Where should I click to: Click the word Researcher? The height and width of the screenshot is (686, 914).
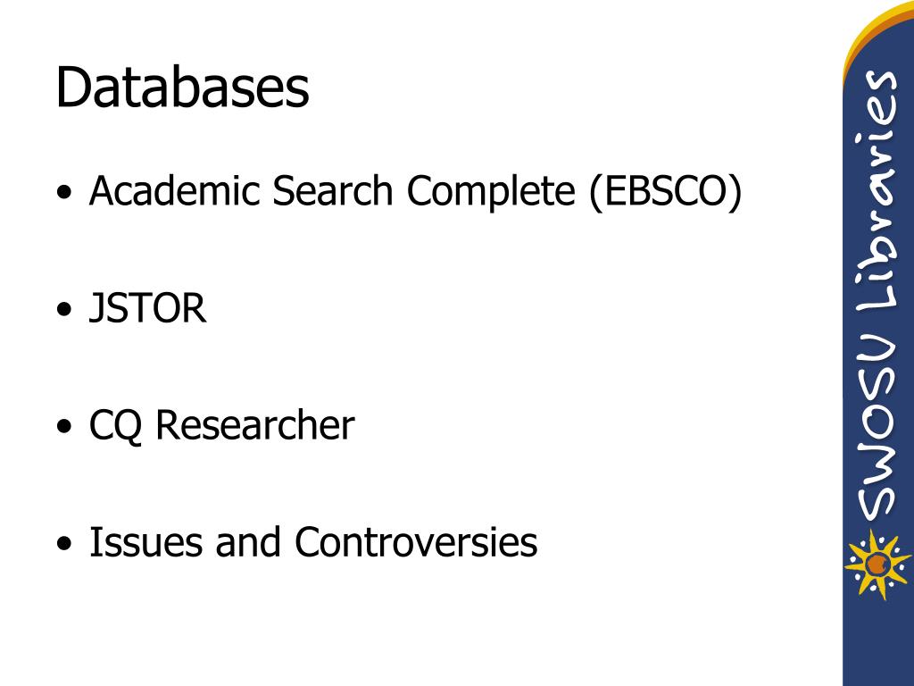(x=254, y=424)
